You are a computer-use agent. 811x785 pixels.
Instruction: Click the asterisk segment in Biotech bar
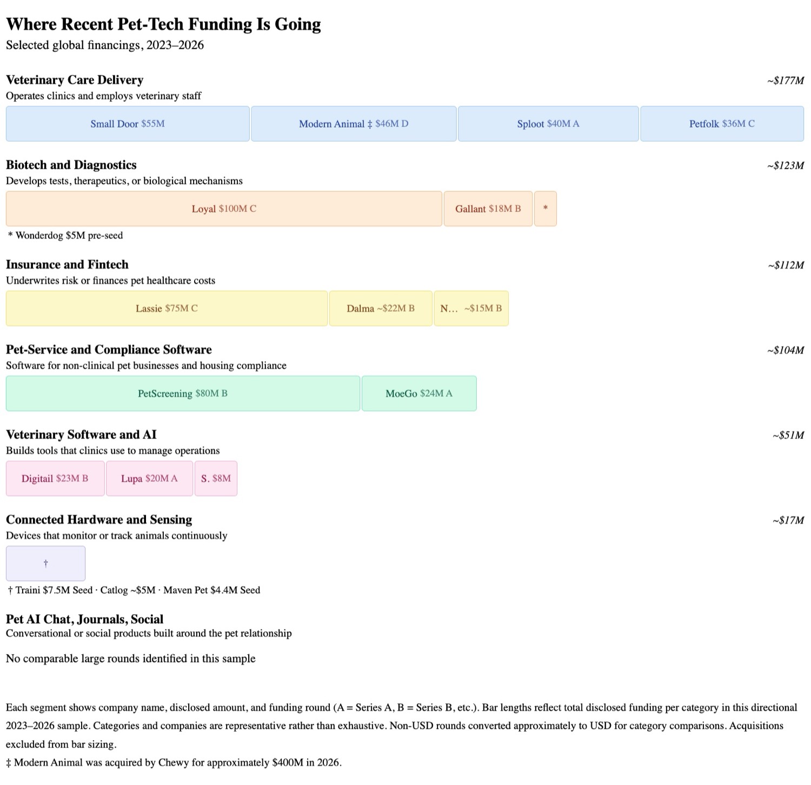(x=546, y=209)
